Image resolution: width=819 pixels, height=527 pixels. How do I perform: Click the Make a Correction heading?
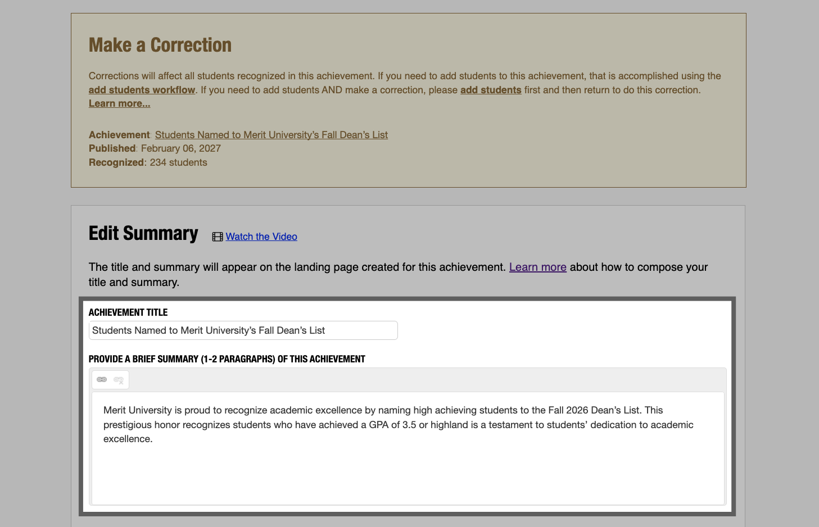pyautogui.click(x=160, y=44)
